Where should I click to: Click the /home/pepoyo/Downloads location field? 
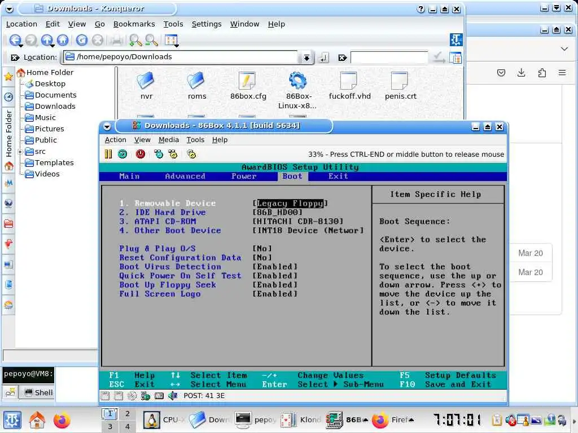tap(181, 57)
